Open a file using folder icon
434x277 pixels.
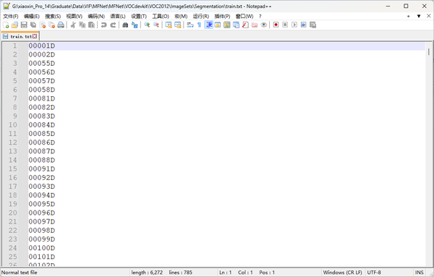coord(14,25)
